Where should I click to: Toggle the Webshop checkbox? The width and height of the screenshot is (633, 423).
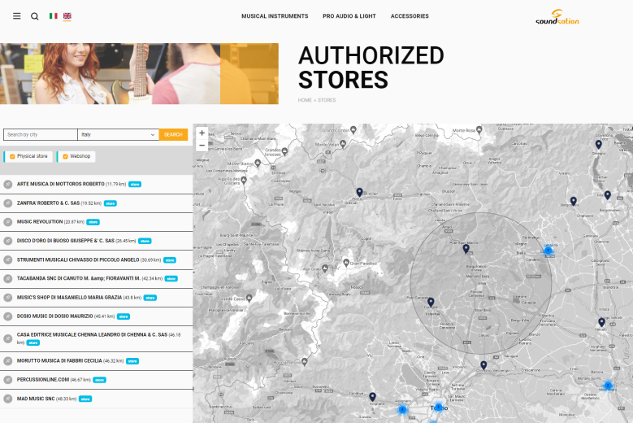tap(65, 156)
